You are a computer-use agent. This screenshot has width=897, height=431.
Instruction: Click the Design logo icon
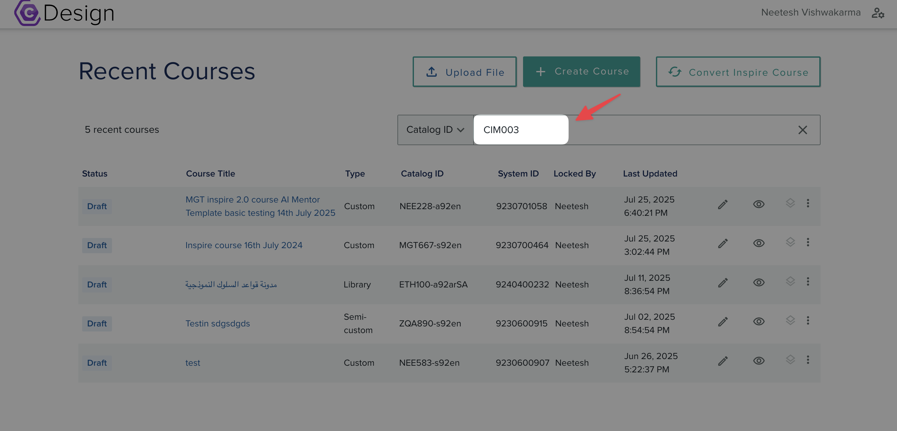pyautogui.click(x=27, y=13)
